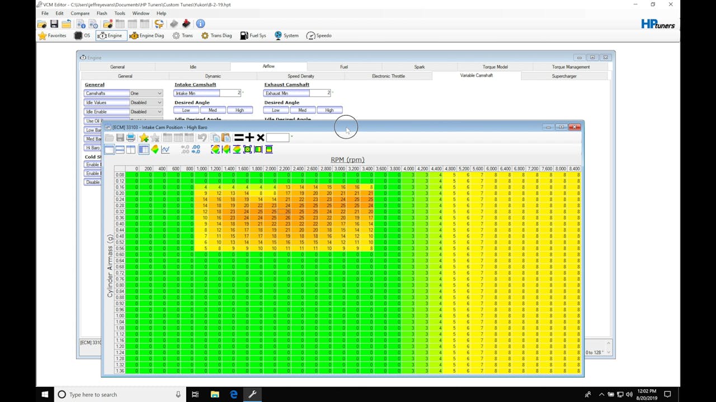The width and height of the screenshot is (716, 402).
Task: Click the Exhaust Camshaft Low angle button
Action: [x=276, y=111]
